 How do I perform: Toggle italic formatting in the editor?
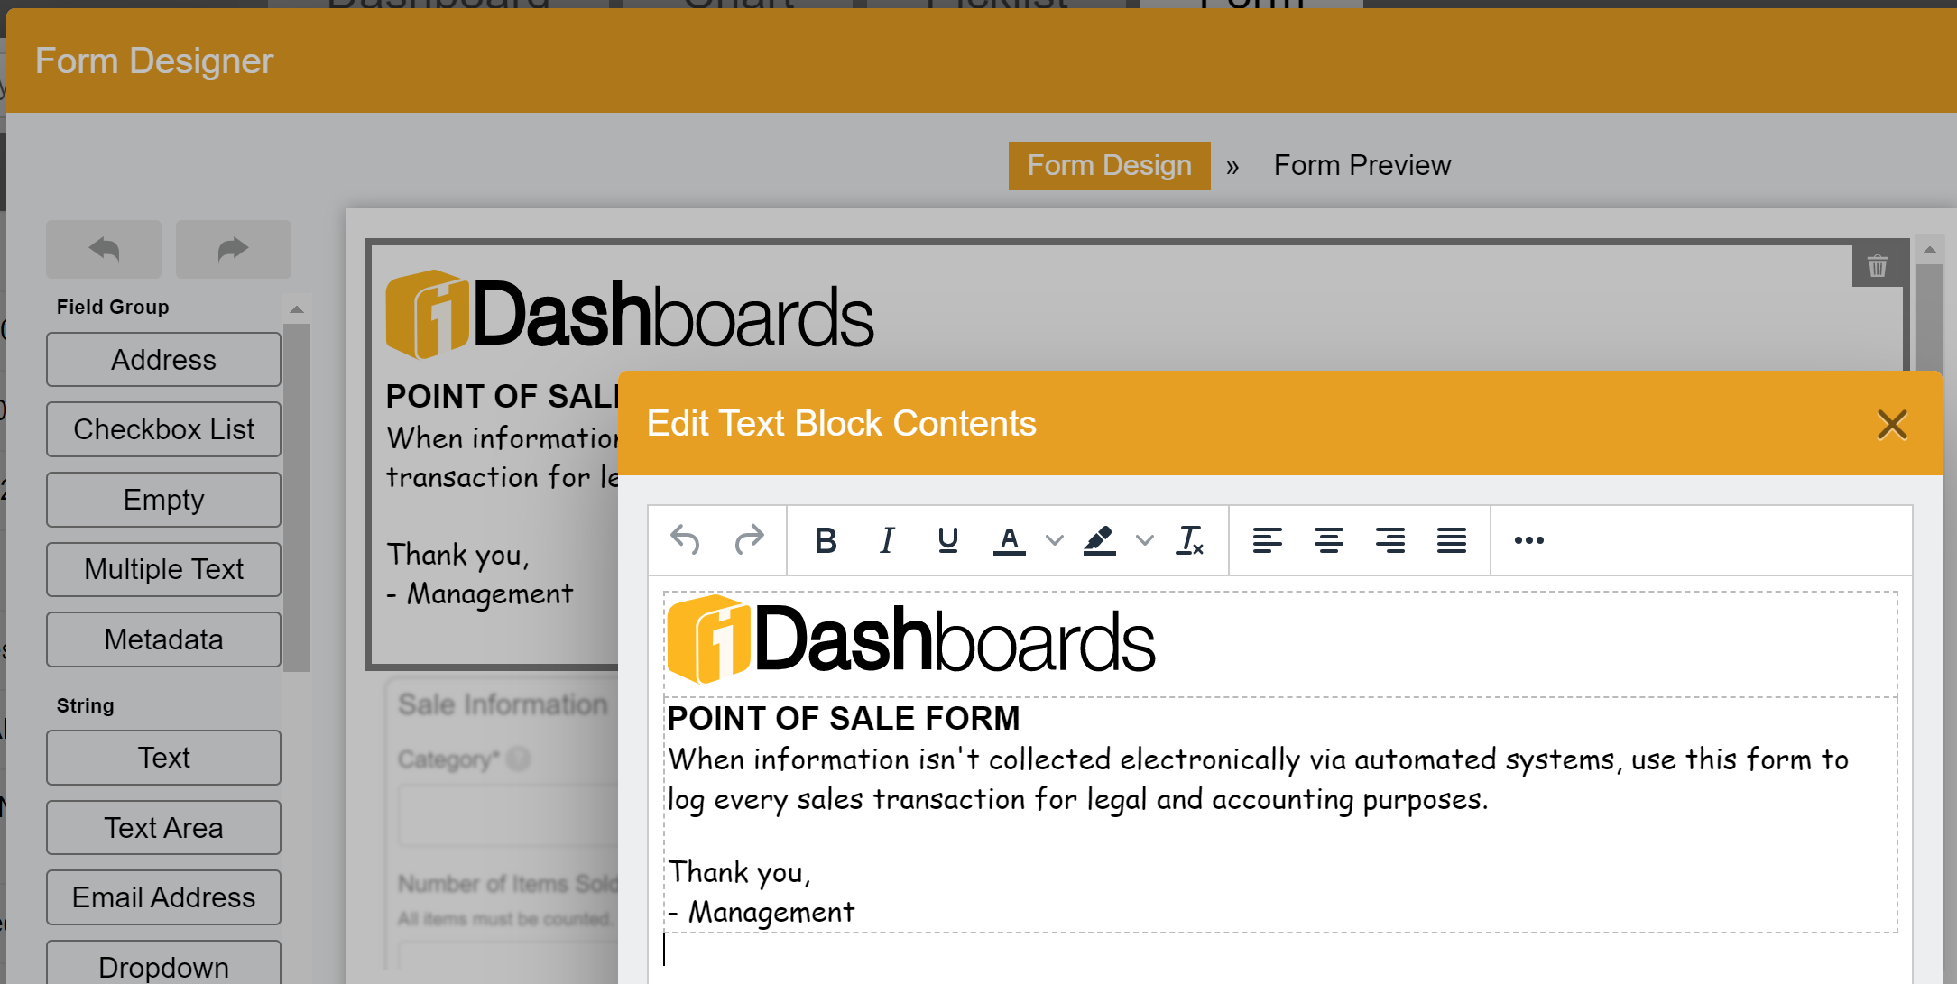tap(887, 540)
